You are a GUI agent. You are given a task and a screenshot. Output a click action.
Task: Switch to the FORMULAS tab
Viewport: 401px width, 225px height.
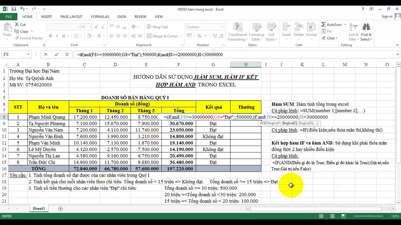[x=100, y=17]
